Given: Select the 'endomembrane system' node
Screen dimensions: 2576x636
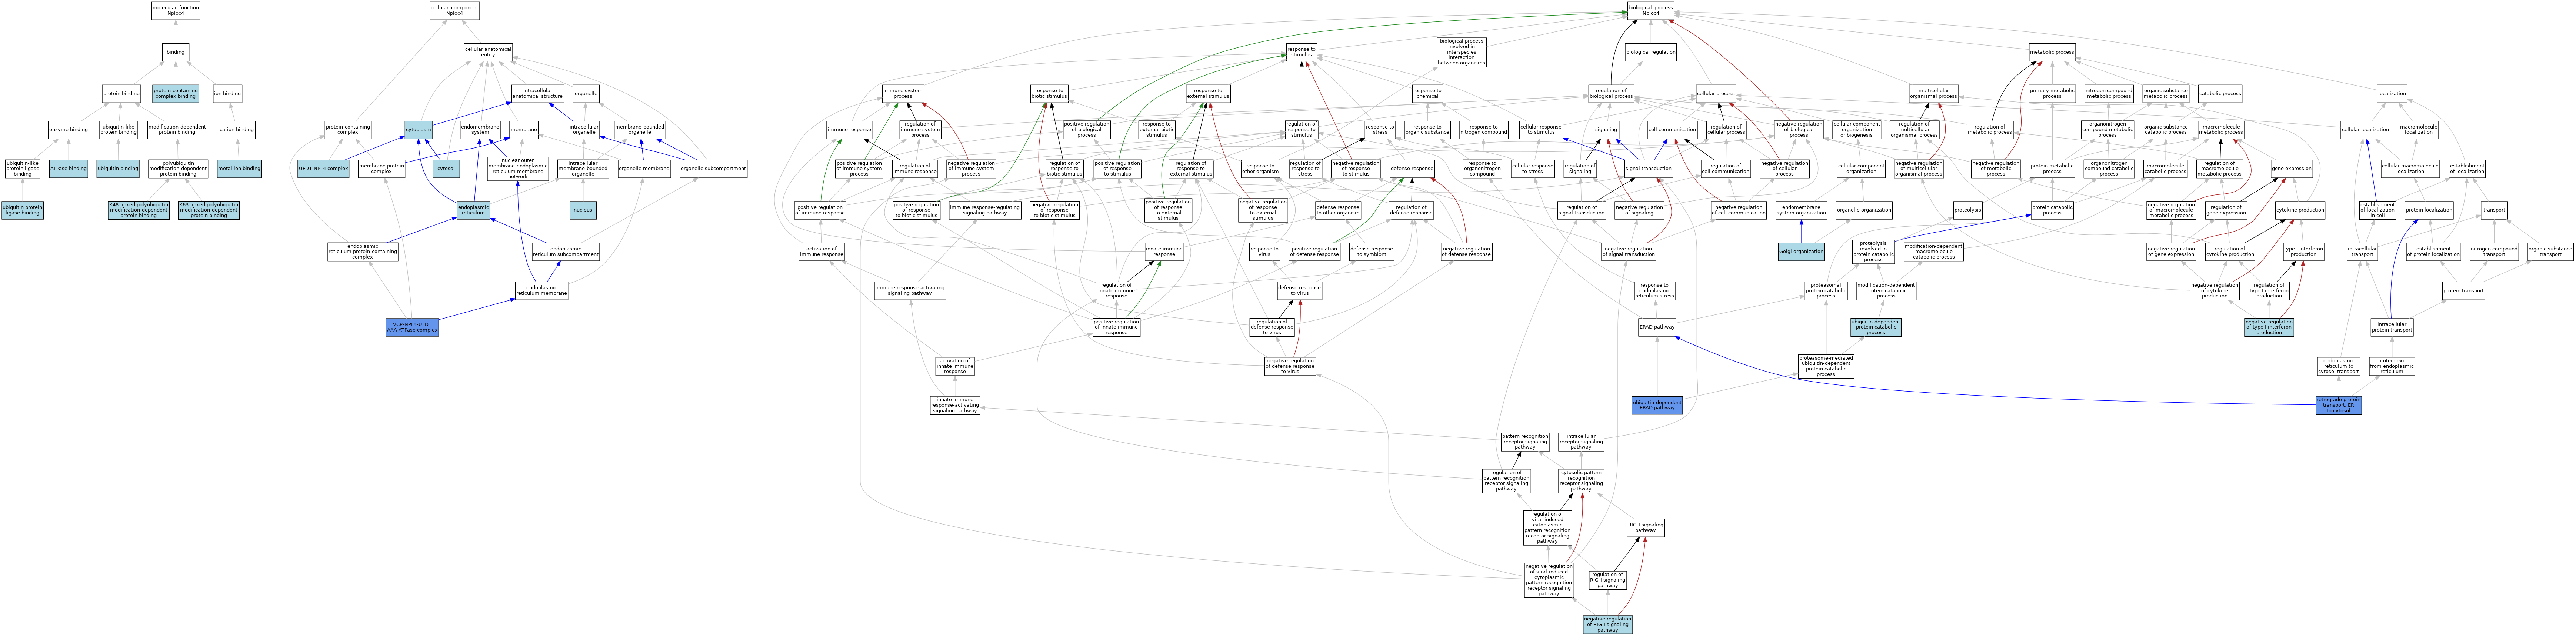Looking at the screenshot, I should pos(480,130).
